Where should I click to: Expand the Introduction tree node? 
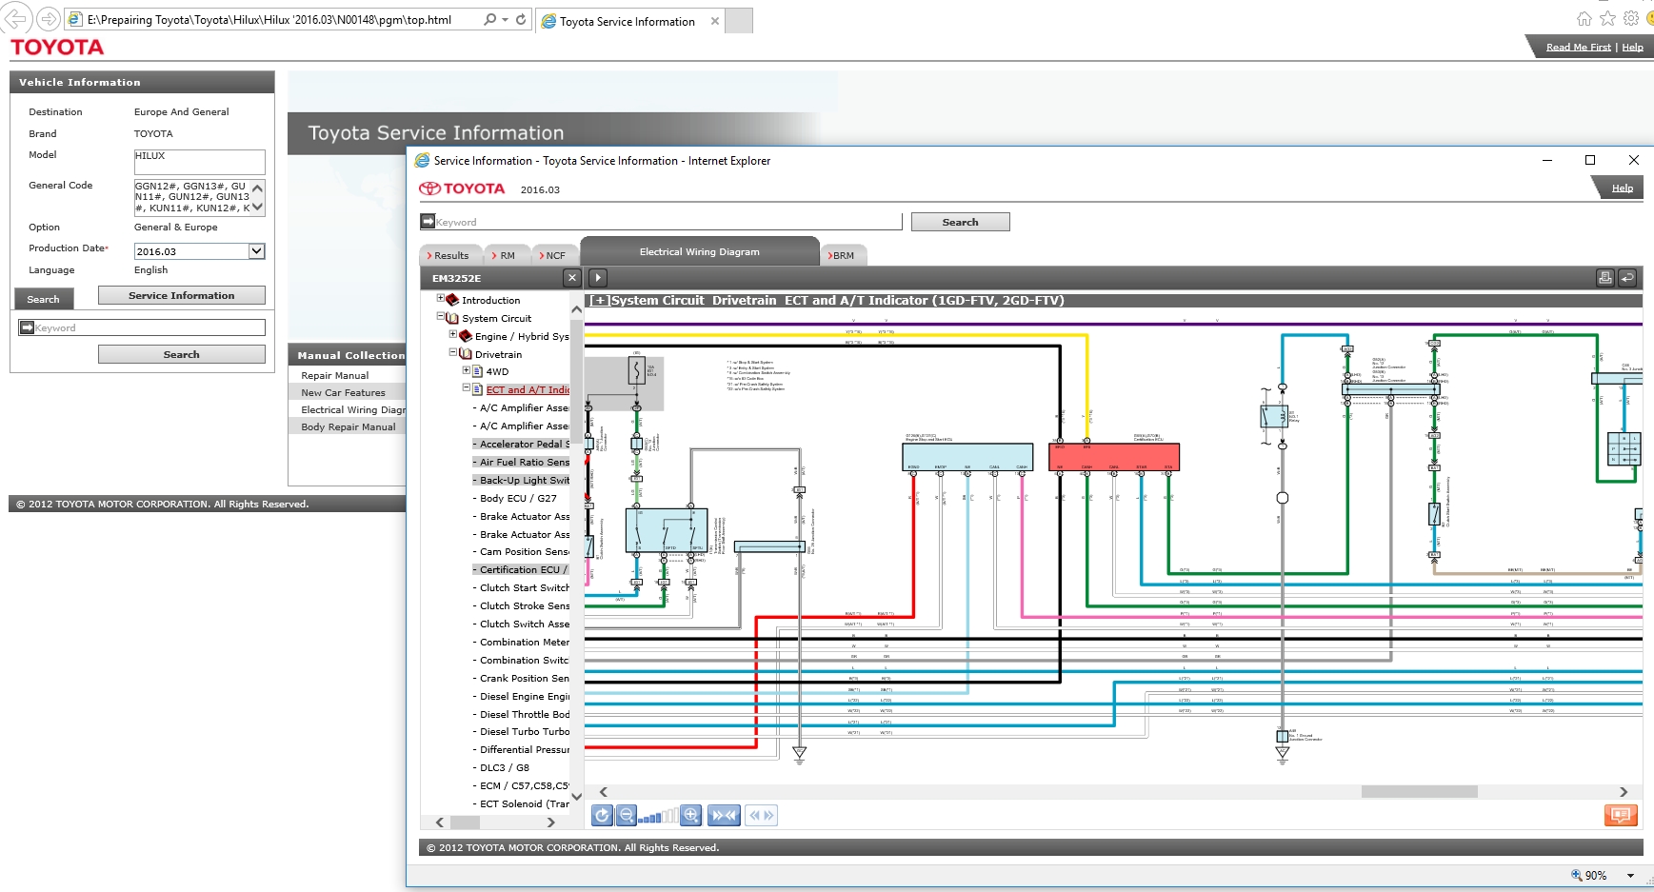click(441, 299)
